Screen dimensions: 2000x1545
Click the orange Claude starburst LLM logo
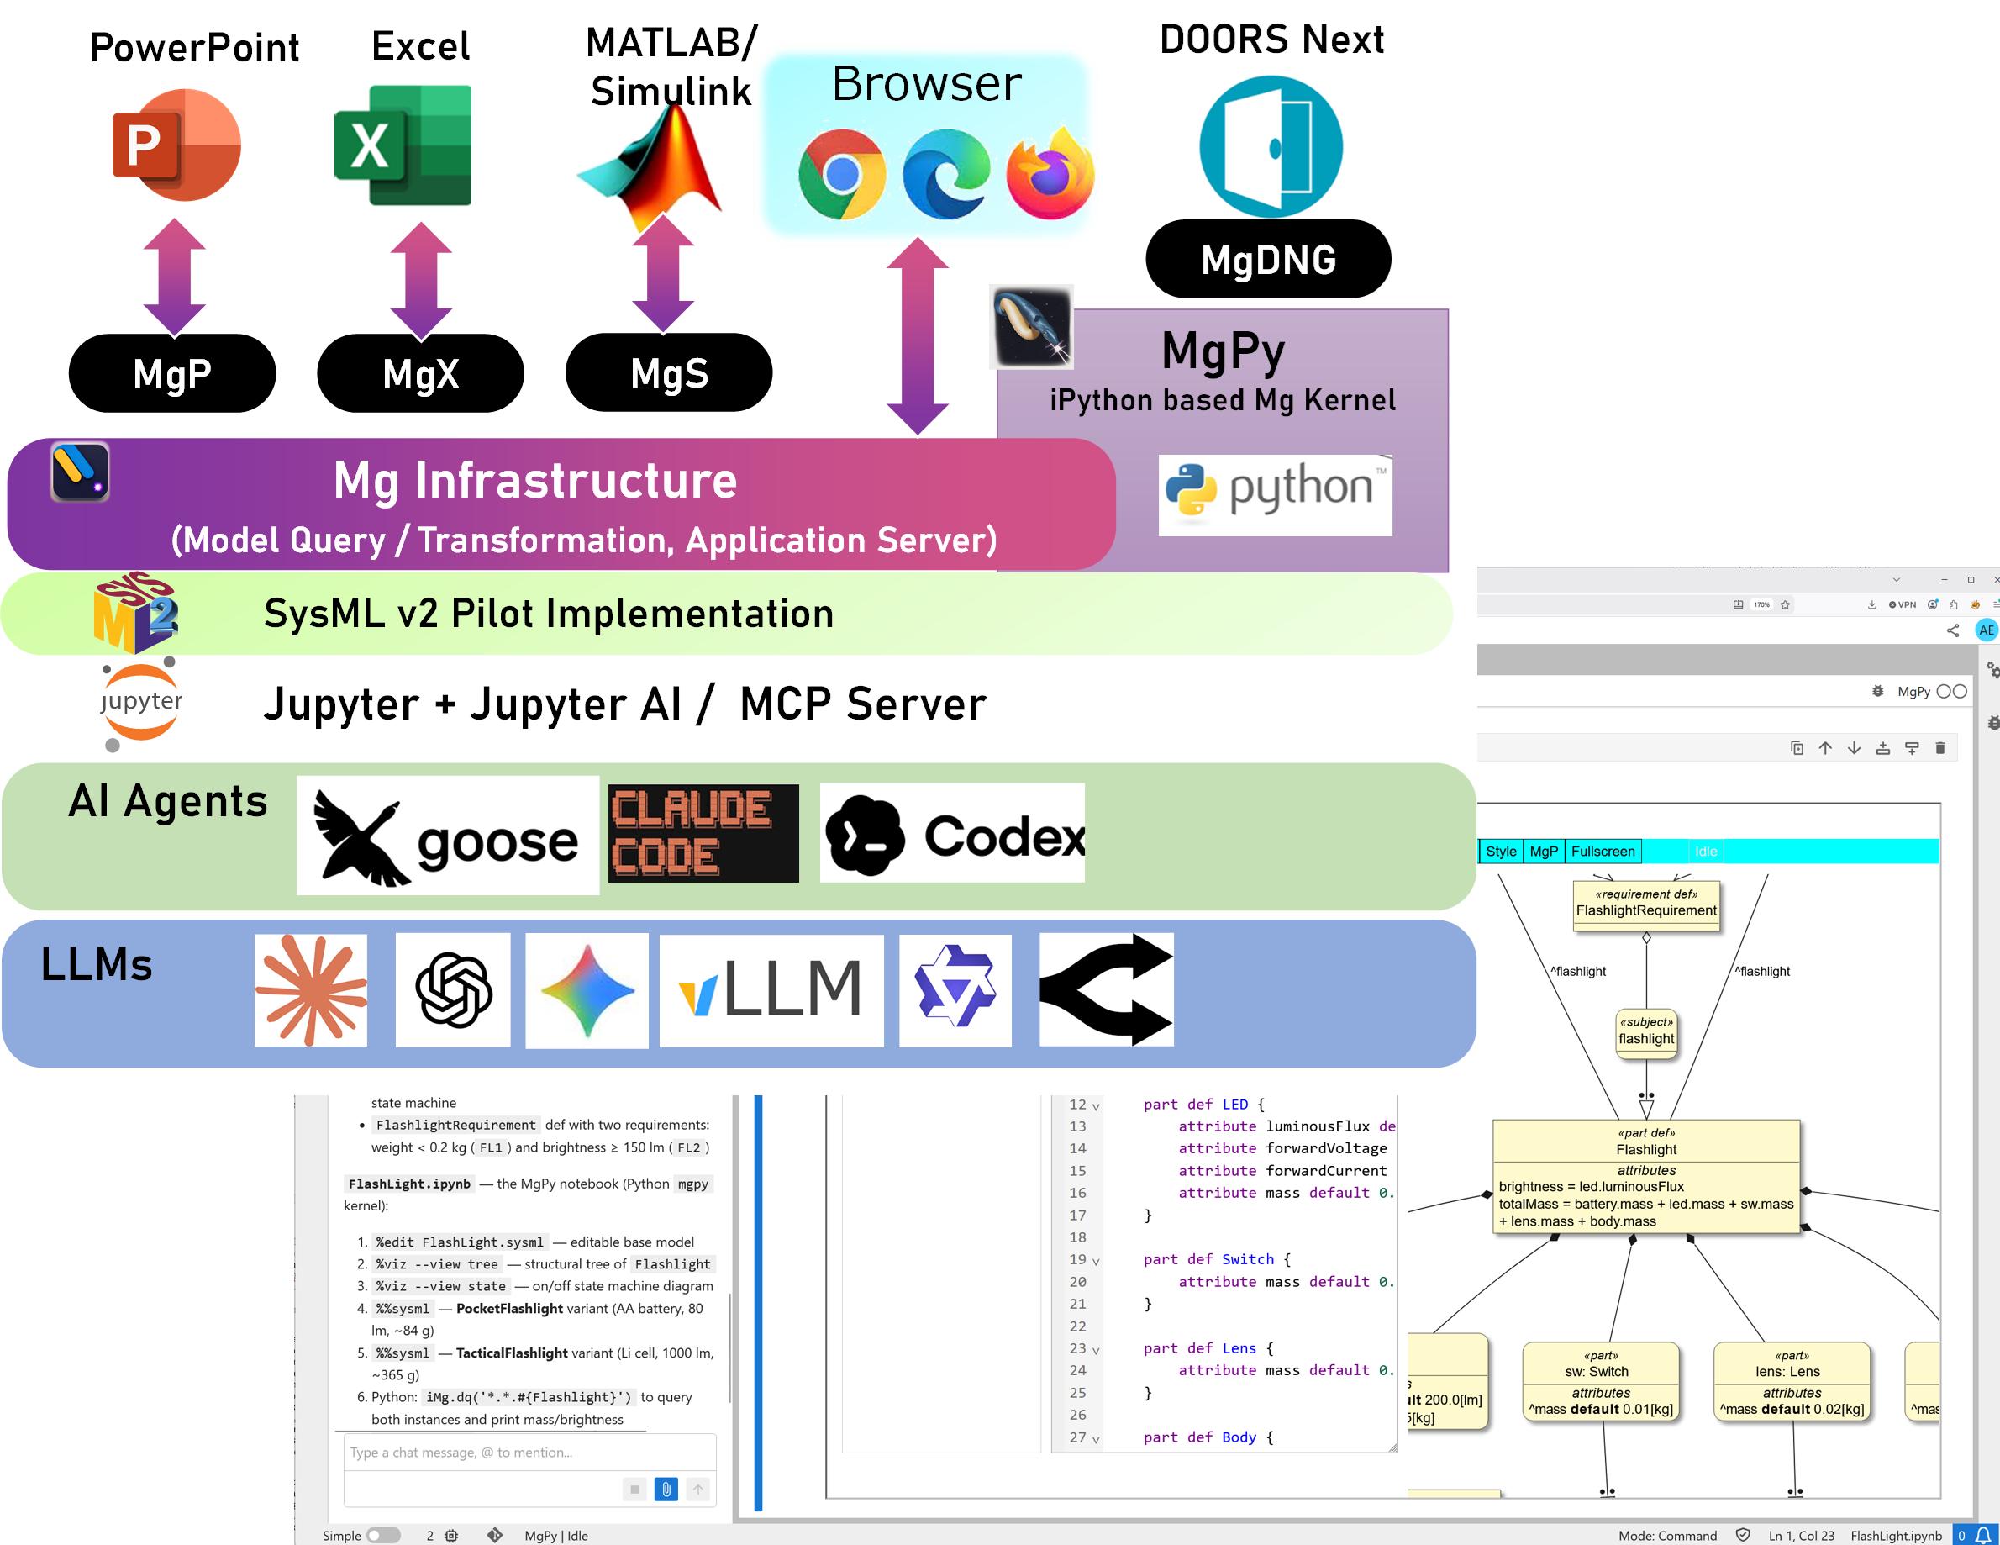[310, 990]
